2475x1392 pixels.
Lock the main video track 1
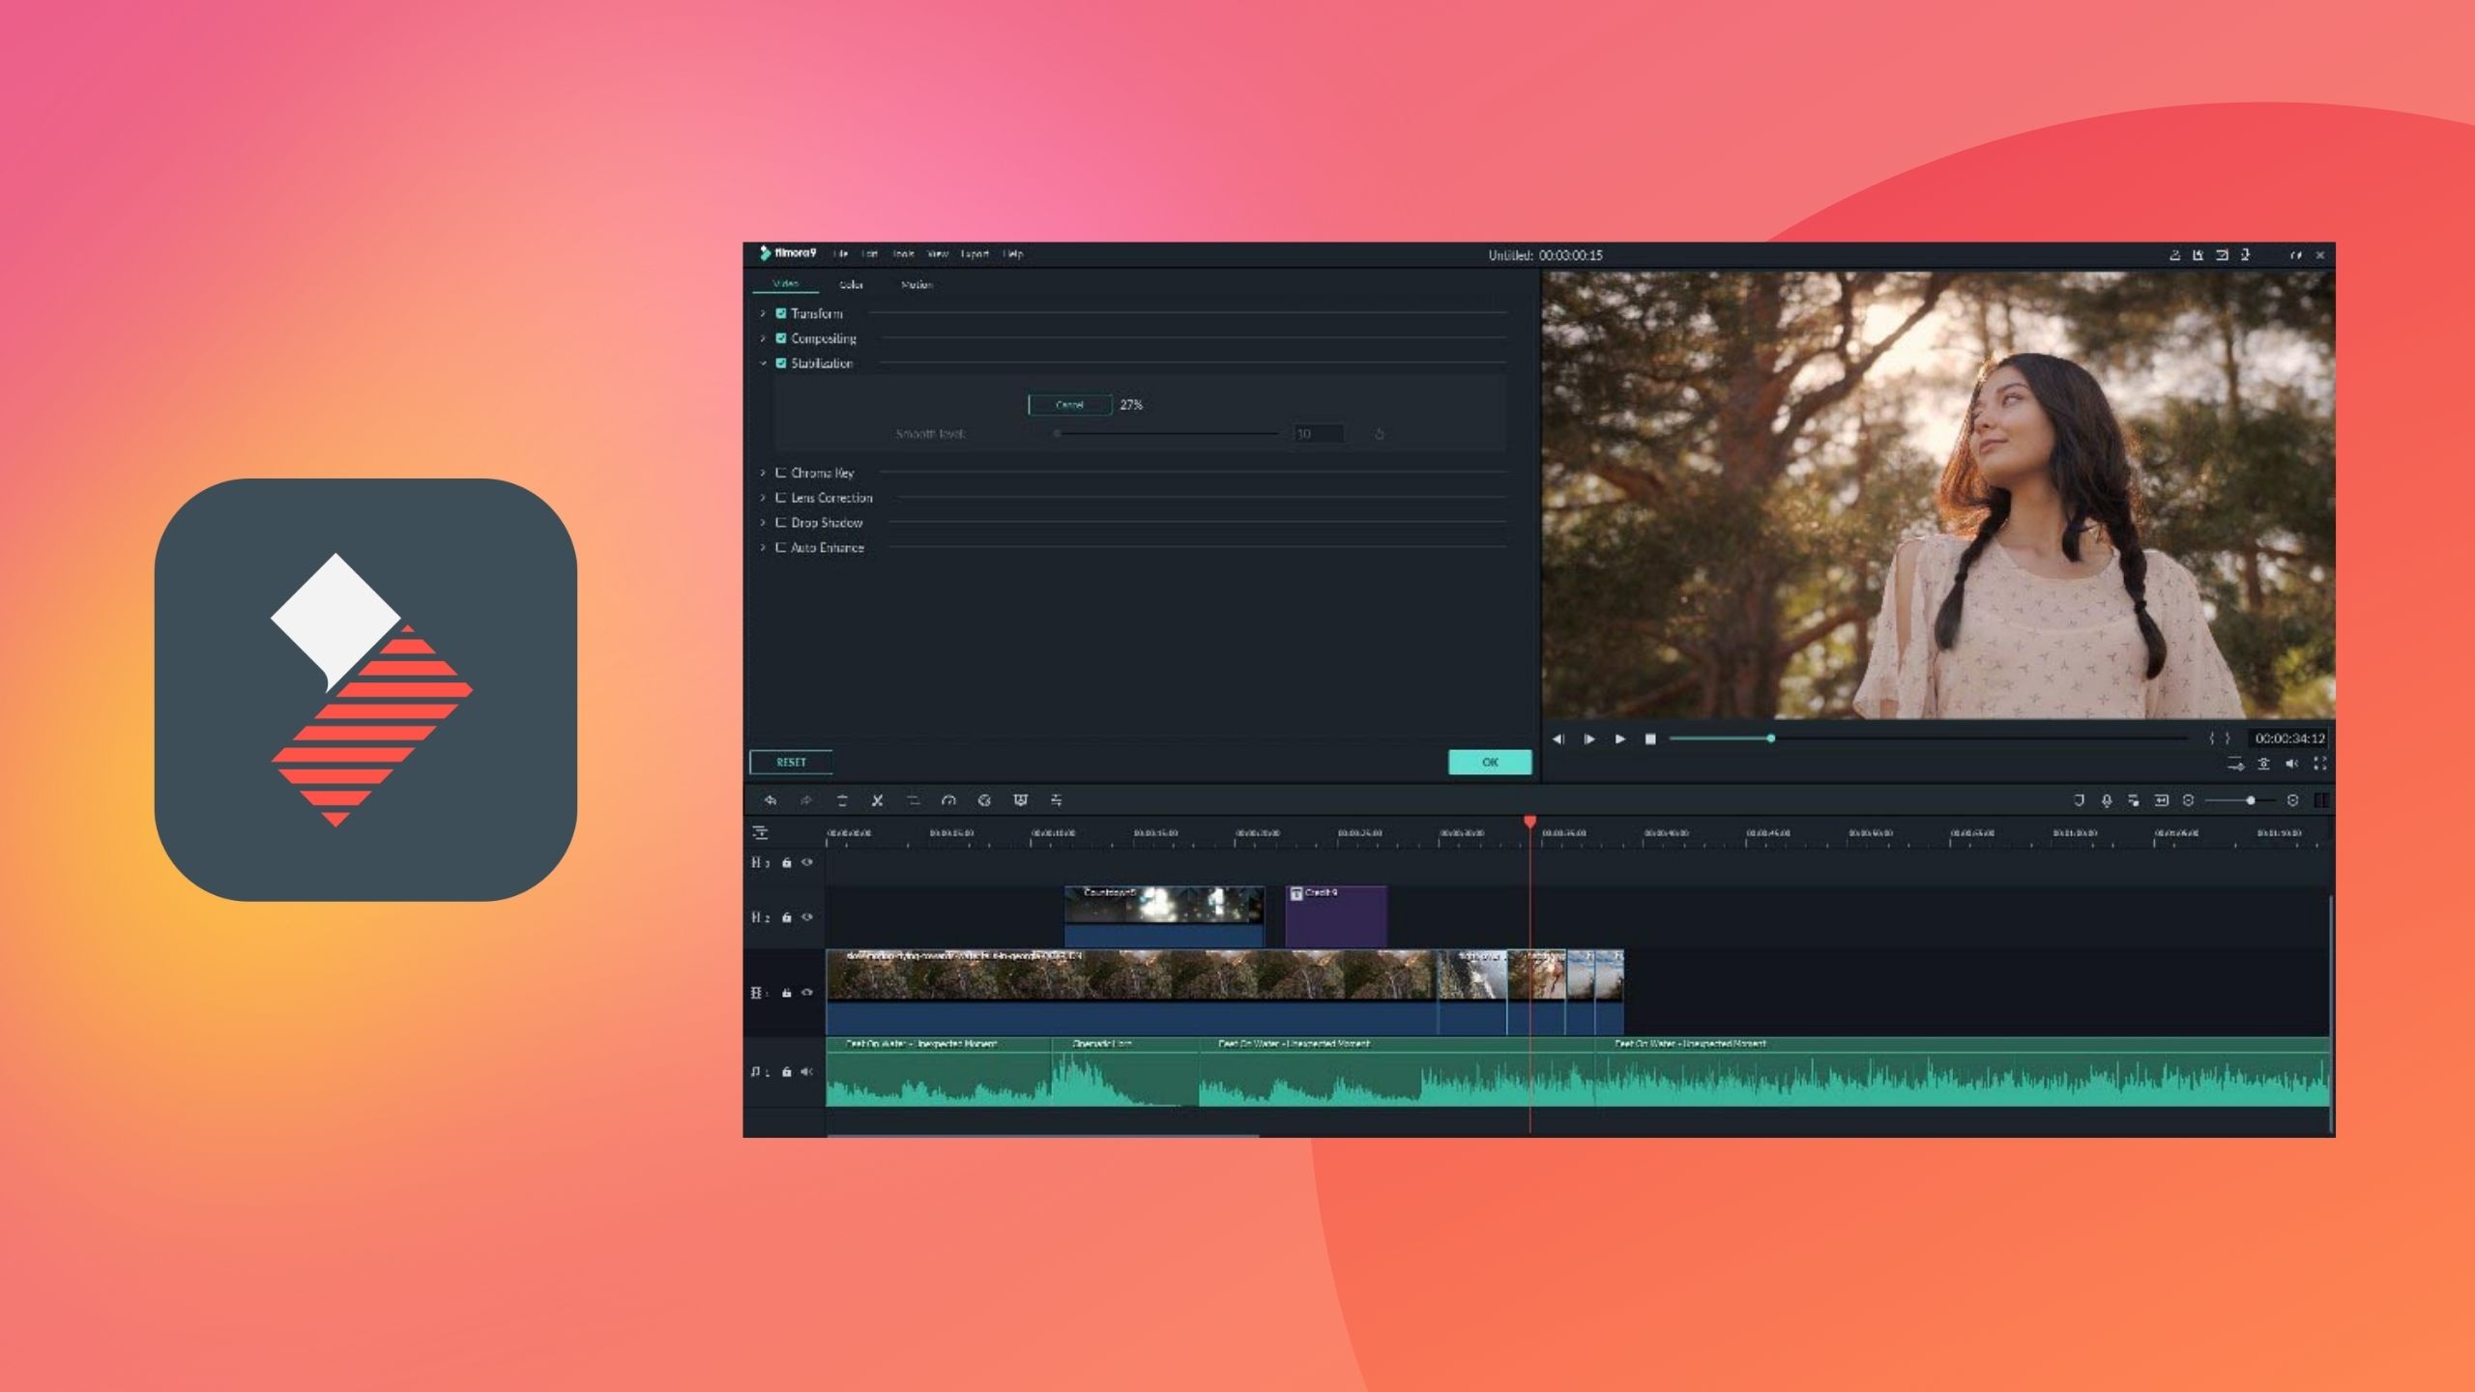click(x=786, y=993)
